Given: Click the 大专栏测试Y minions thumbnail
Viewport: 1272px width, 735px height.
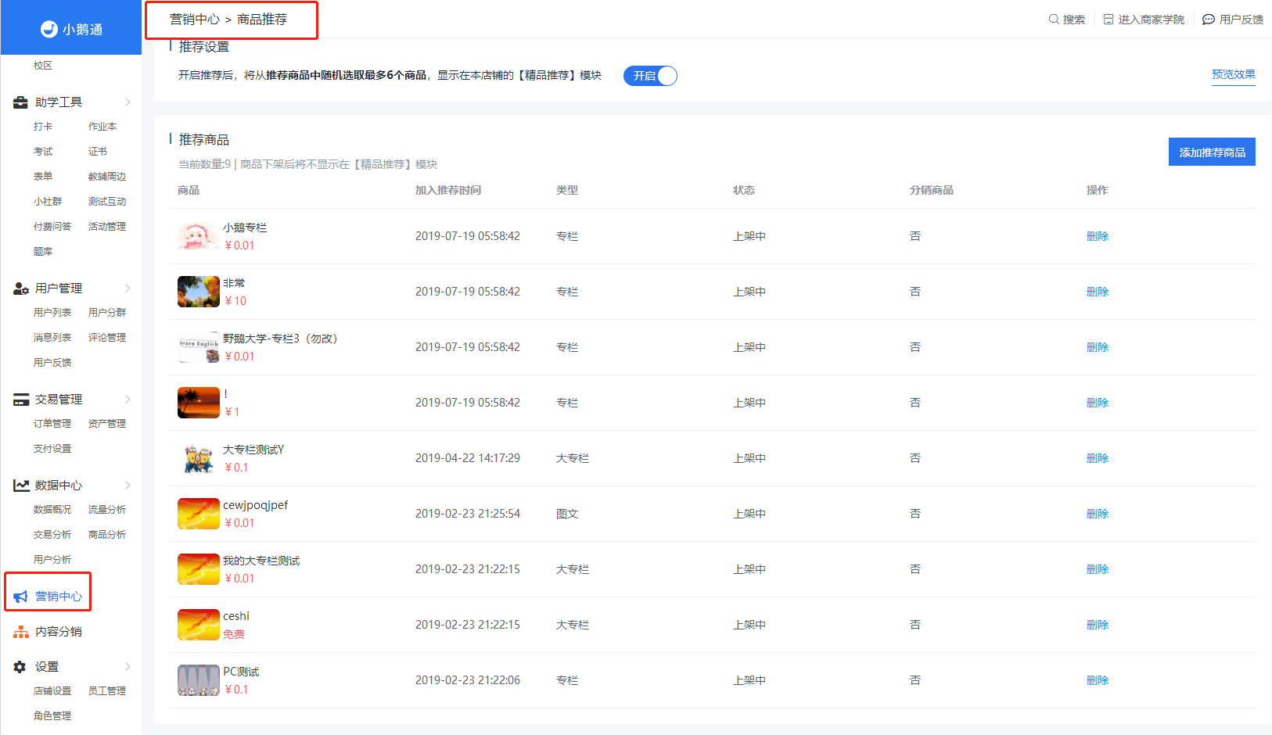Looking at the screenshot, I should 199,458.
